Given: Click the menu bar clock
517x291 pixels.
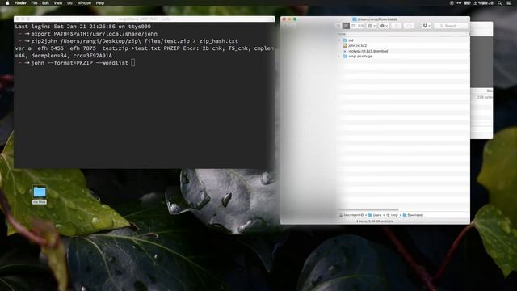Looking at the screenshot, I should tap(484, 3).
